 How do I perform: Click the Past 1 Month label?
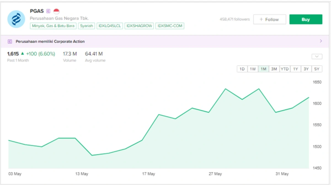pyautogui.click(x=18, y=60)
